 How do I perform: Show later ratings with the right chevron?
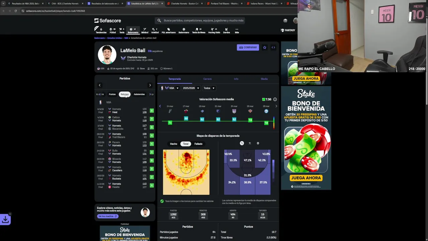pyautogui.click(x=276, y=106)
